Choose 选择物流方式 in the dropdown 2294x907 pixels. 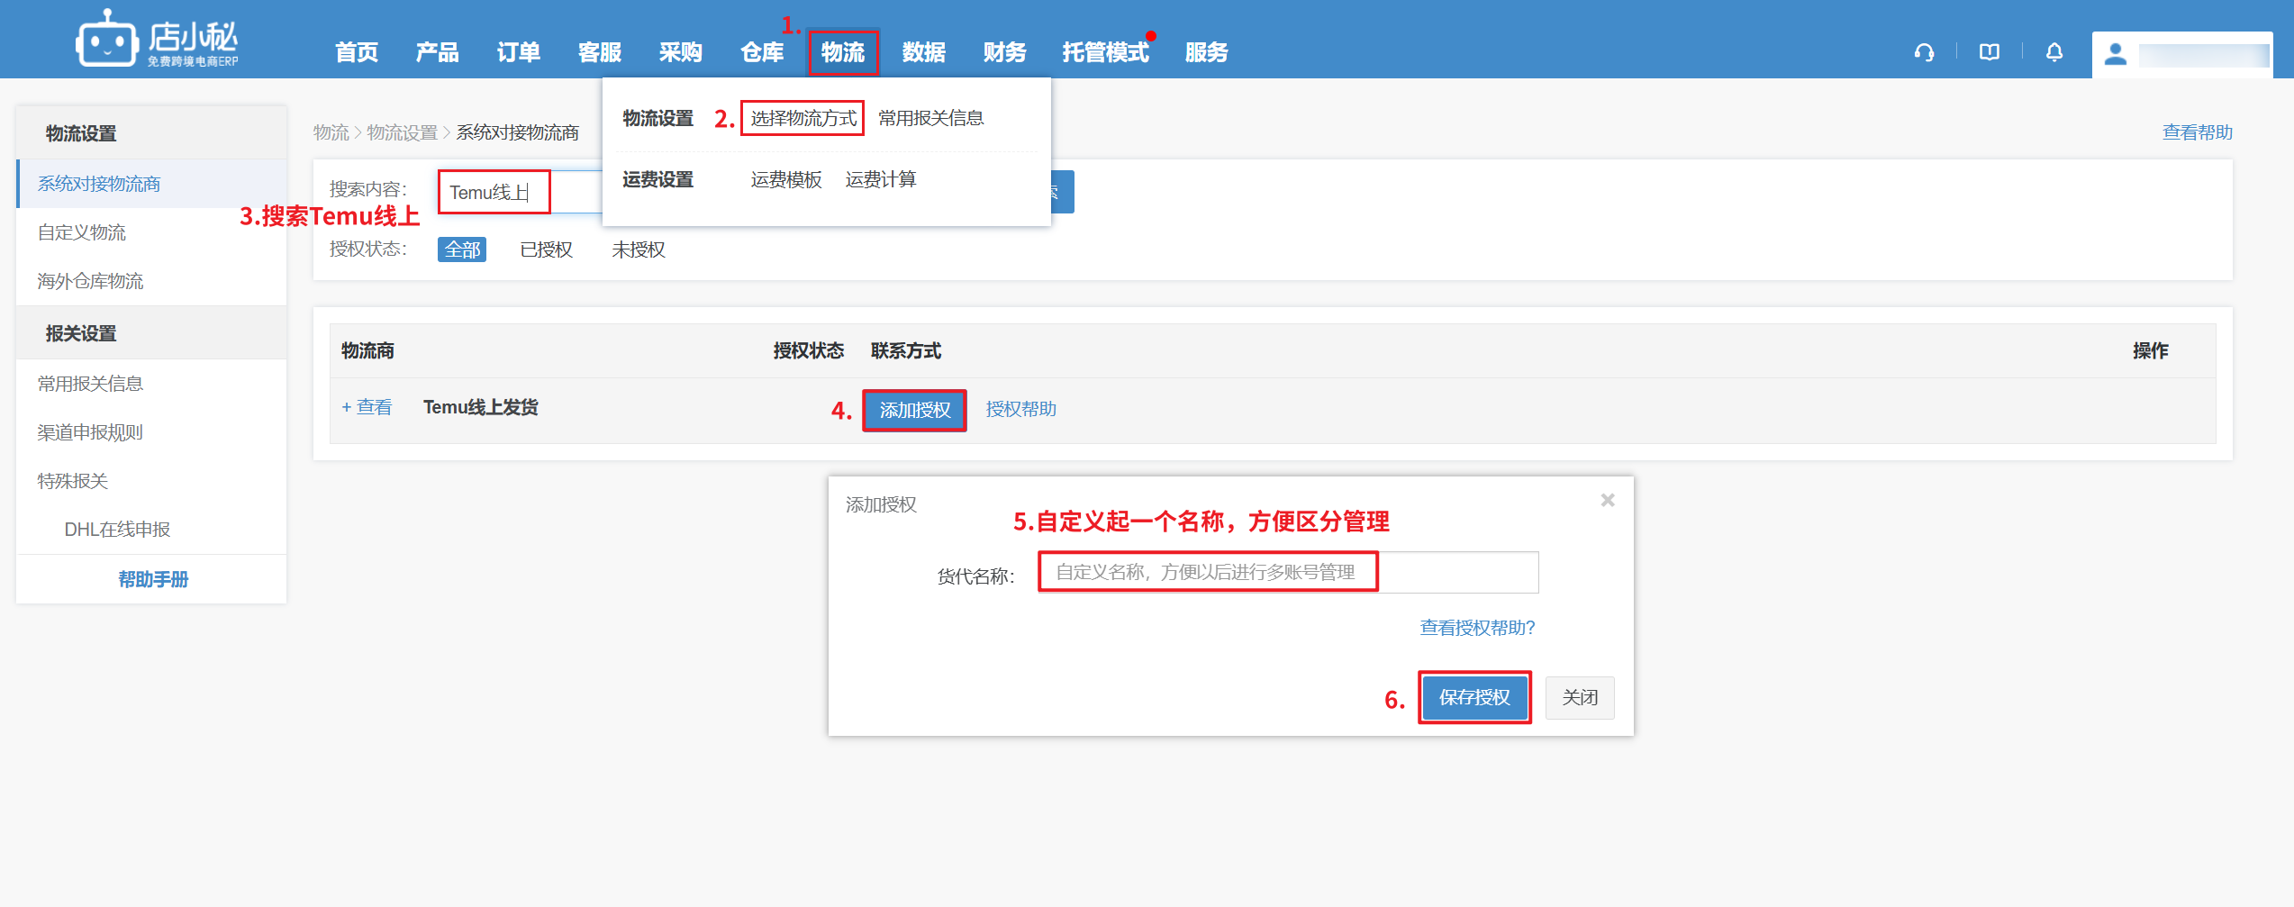(802, 118)
